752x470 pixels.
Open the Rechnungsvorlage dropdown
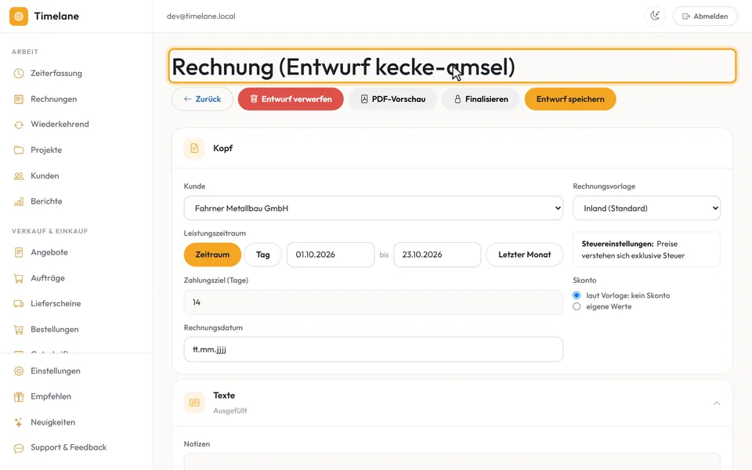(646, 208)
